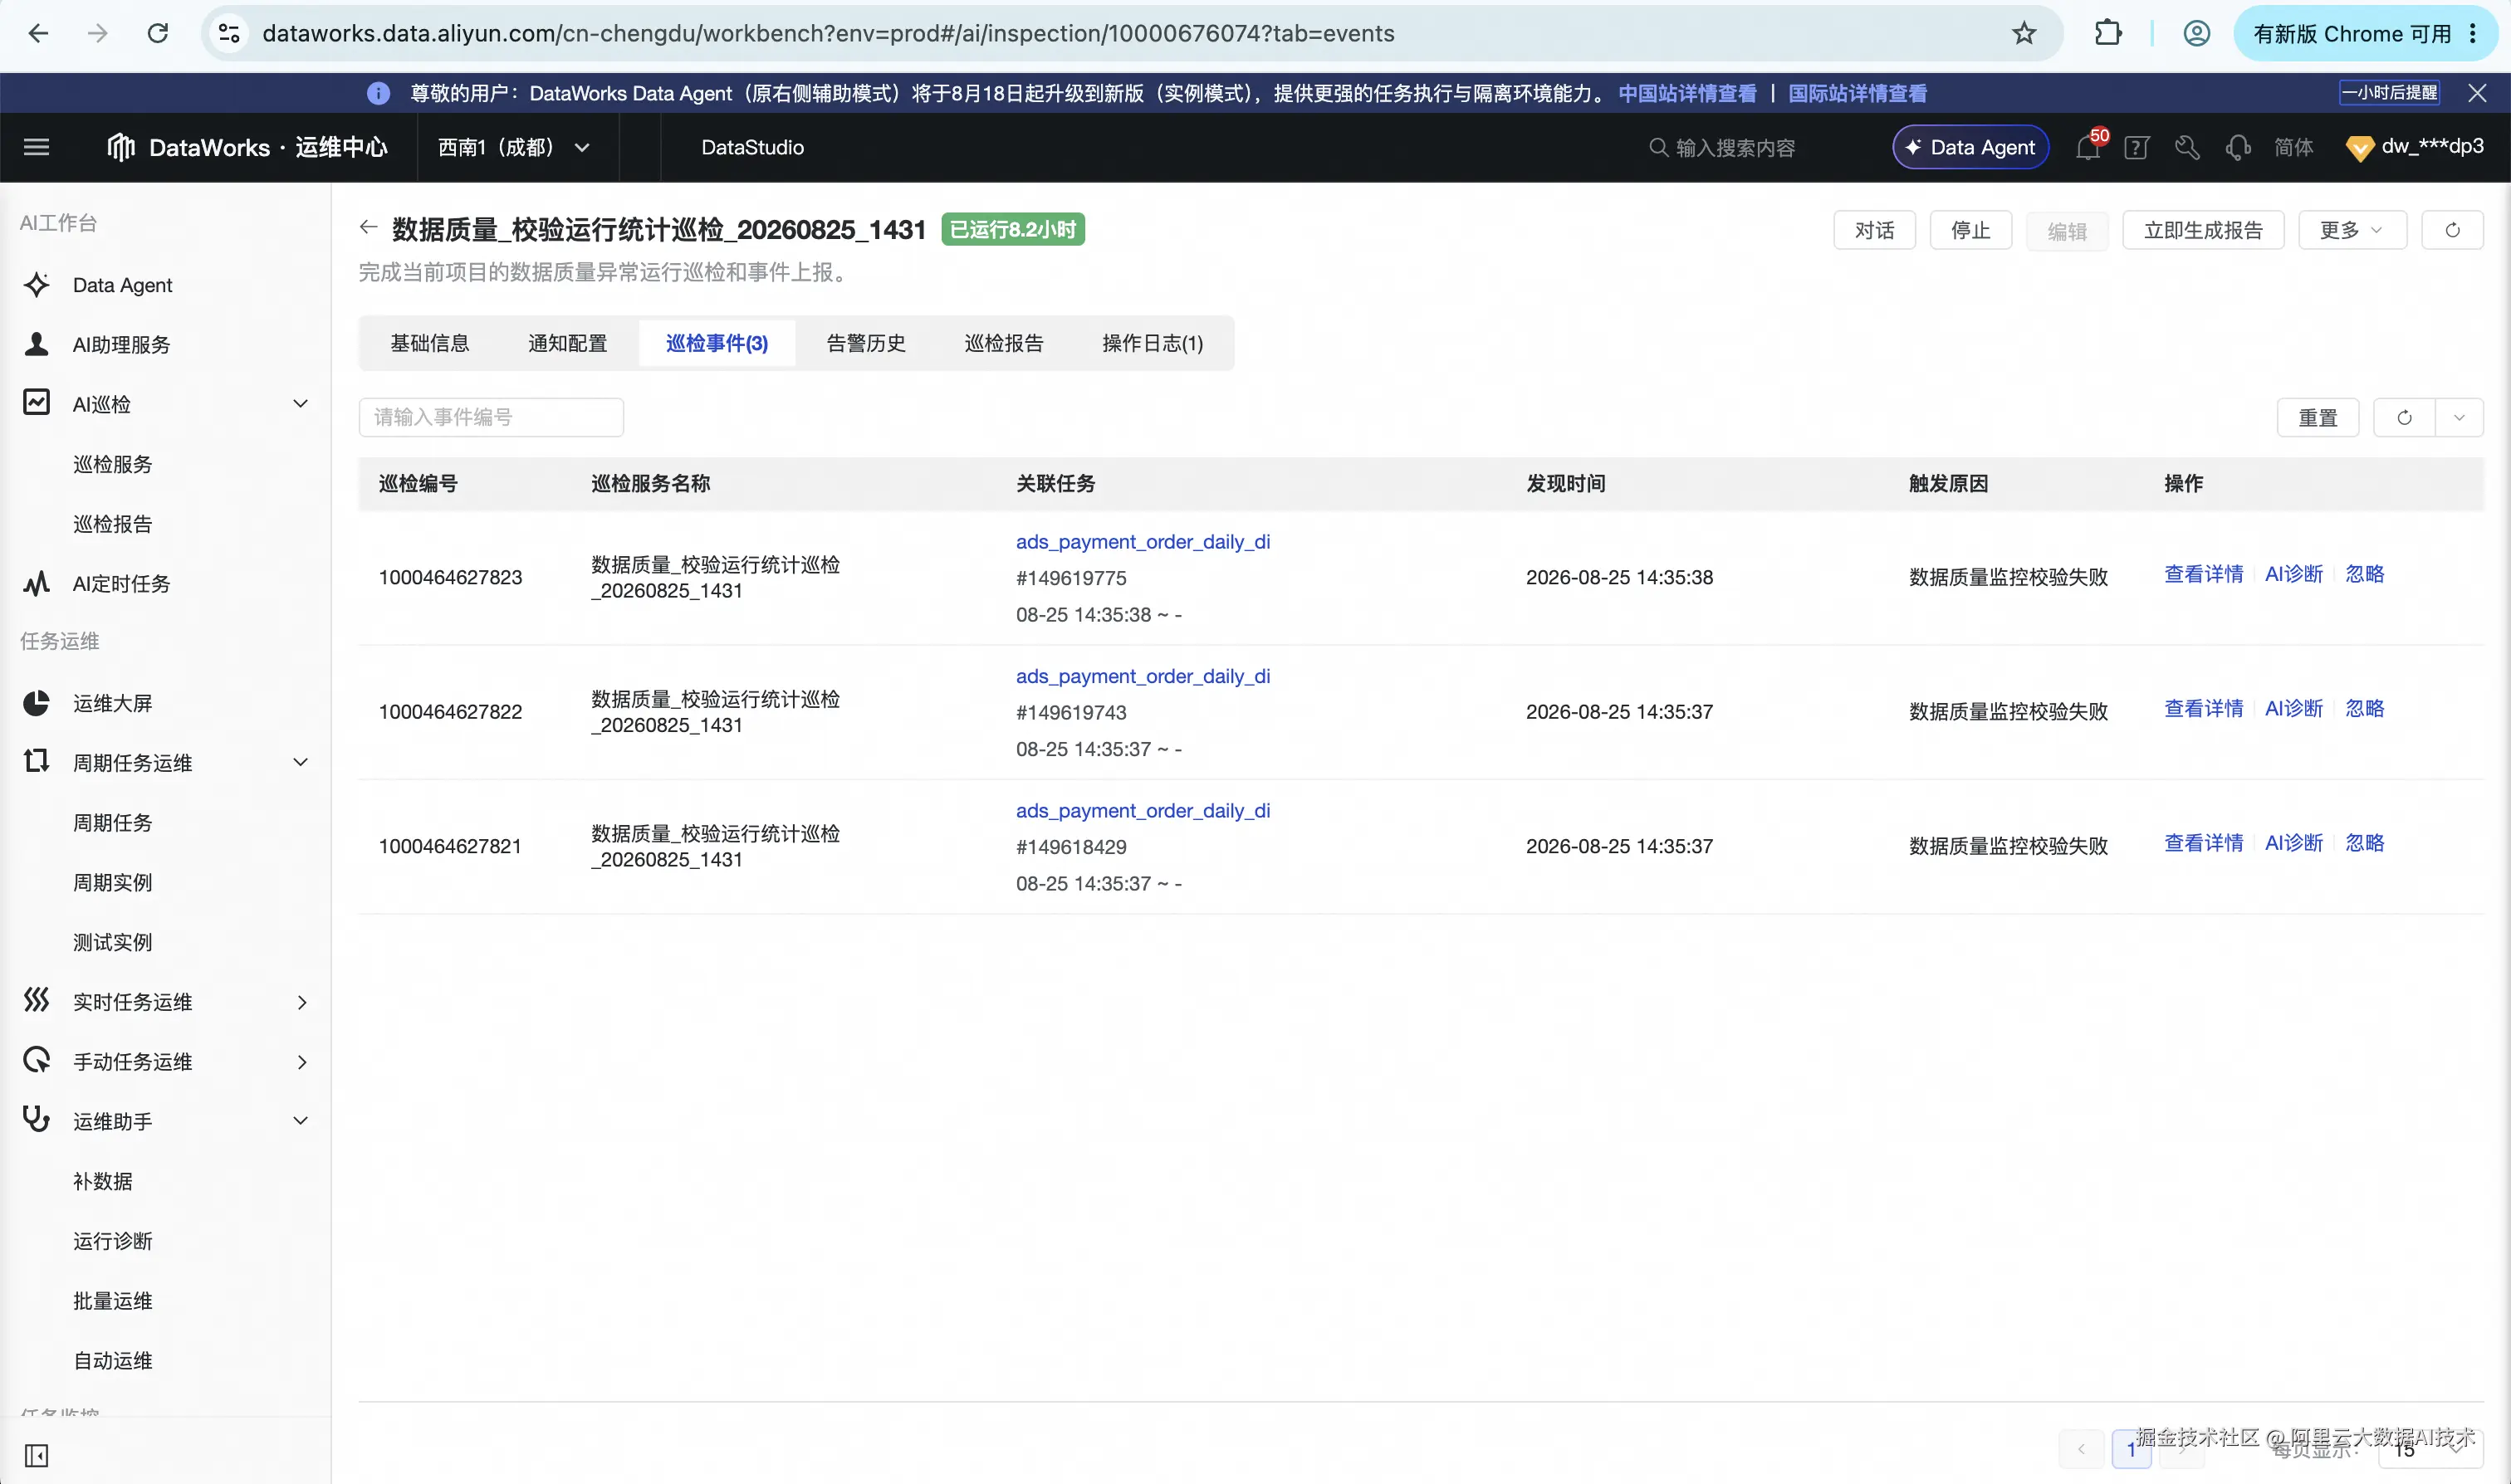Refresh the page with top-right reload icon
This screenshot has width=2511, height=1484.
tap(2452, 230)
